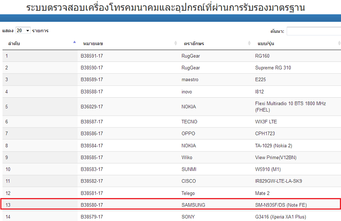The width and height of the screenshot is (341, 221).
Task: Select certificate number B38588-17
Action: pos(92,92)
